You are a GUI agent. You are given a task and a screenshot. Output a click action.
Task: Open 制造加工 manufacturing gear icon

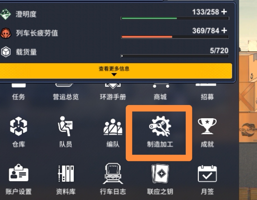(x=160, y=126)
